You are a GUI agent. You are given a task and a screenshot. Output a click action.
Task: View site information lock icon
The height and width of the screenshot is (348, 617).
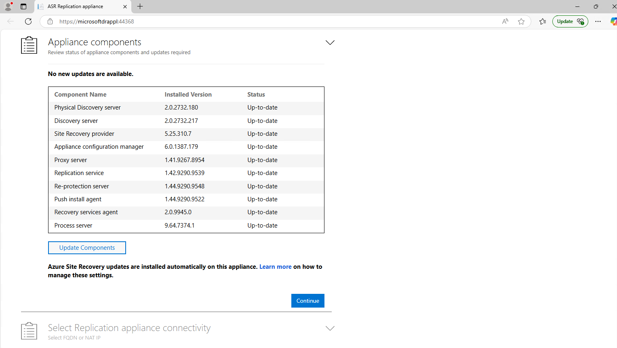tap(50, 21)
